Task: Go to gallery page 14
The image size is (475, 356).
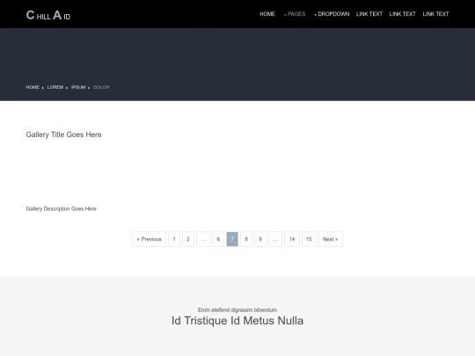Action: click(x=292, y=239)
